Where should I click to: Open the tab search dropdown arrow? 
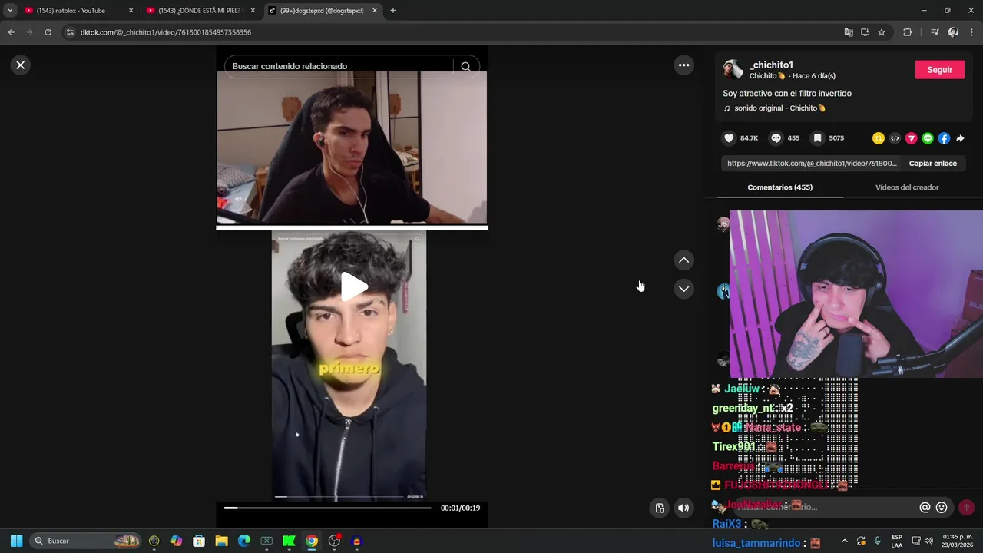pos(9,11)
